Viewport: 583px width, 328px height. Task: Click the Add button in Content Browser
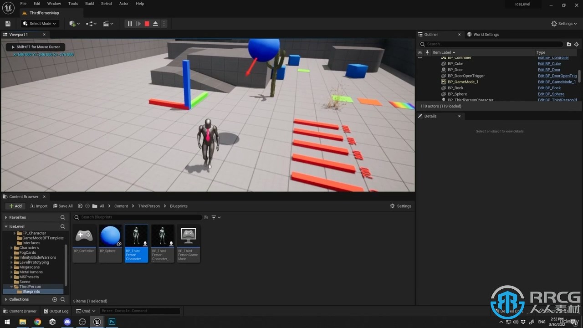click(x=15, y=206)
